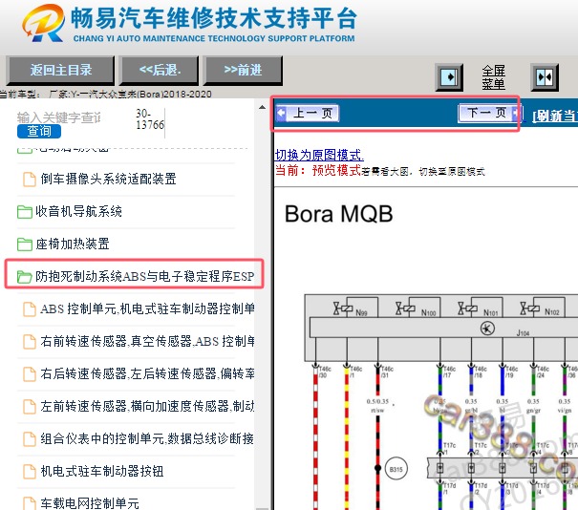
Task: Click the 当前:预览模式 status text
Action: (x=318, y=171)
